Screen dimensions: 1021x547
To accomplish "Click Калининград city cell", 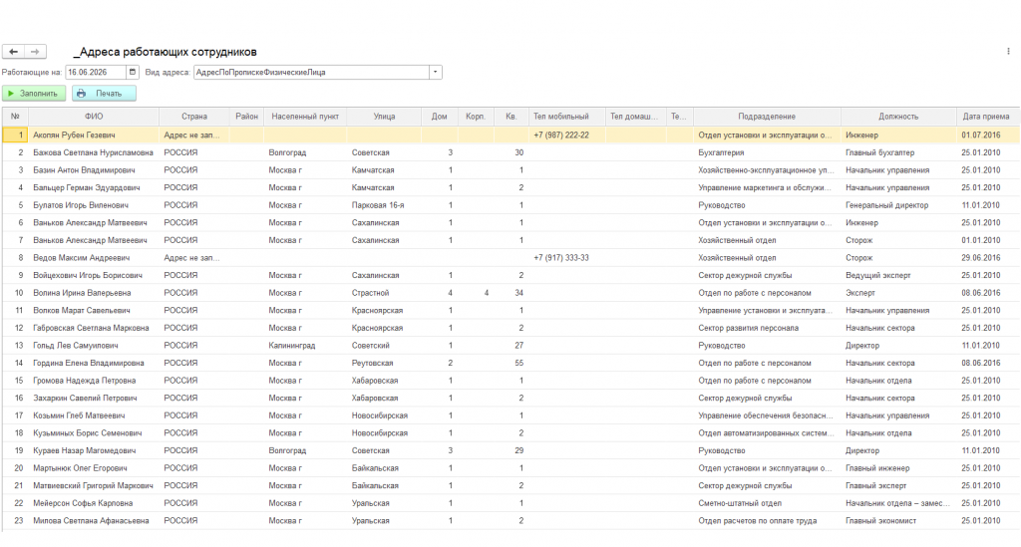I will [305, 346].
